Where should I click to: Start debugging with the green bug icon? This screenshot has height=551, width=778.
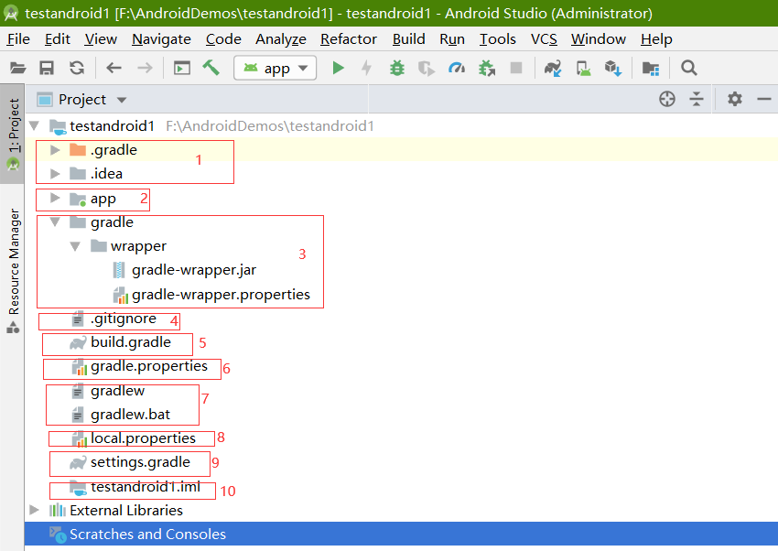397,68
